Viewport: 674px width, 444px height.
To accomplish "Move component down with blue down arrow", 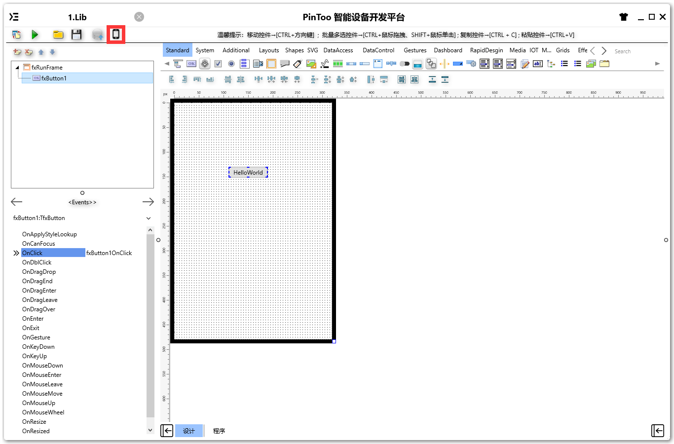I will (52, 52).
